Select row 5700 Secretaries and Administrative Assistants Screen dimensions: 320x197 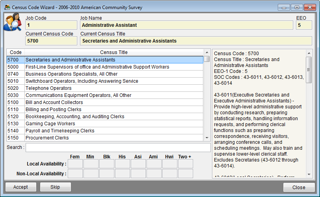pos(105,60)
